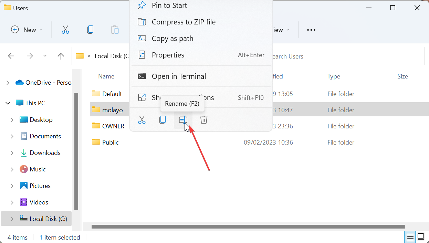
Task: Click the Paste icon in the main toolbar
Action: click(115, 30)
